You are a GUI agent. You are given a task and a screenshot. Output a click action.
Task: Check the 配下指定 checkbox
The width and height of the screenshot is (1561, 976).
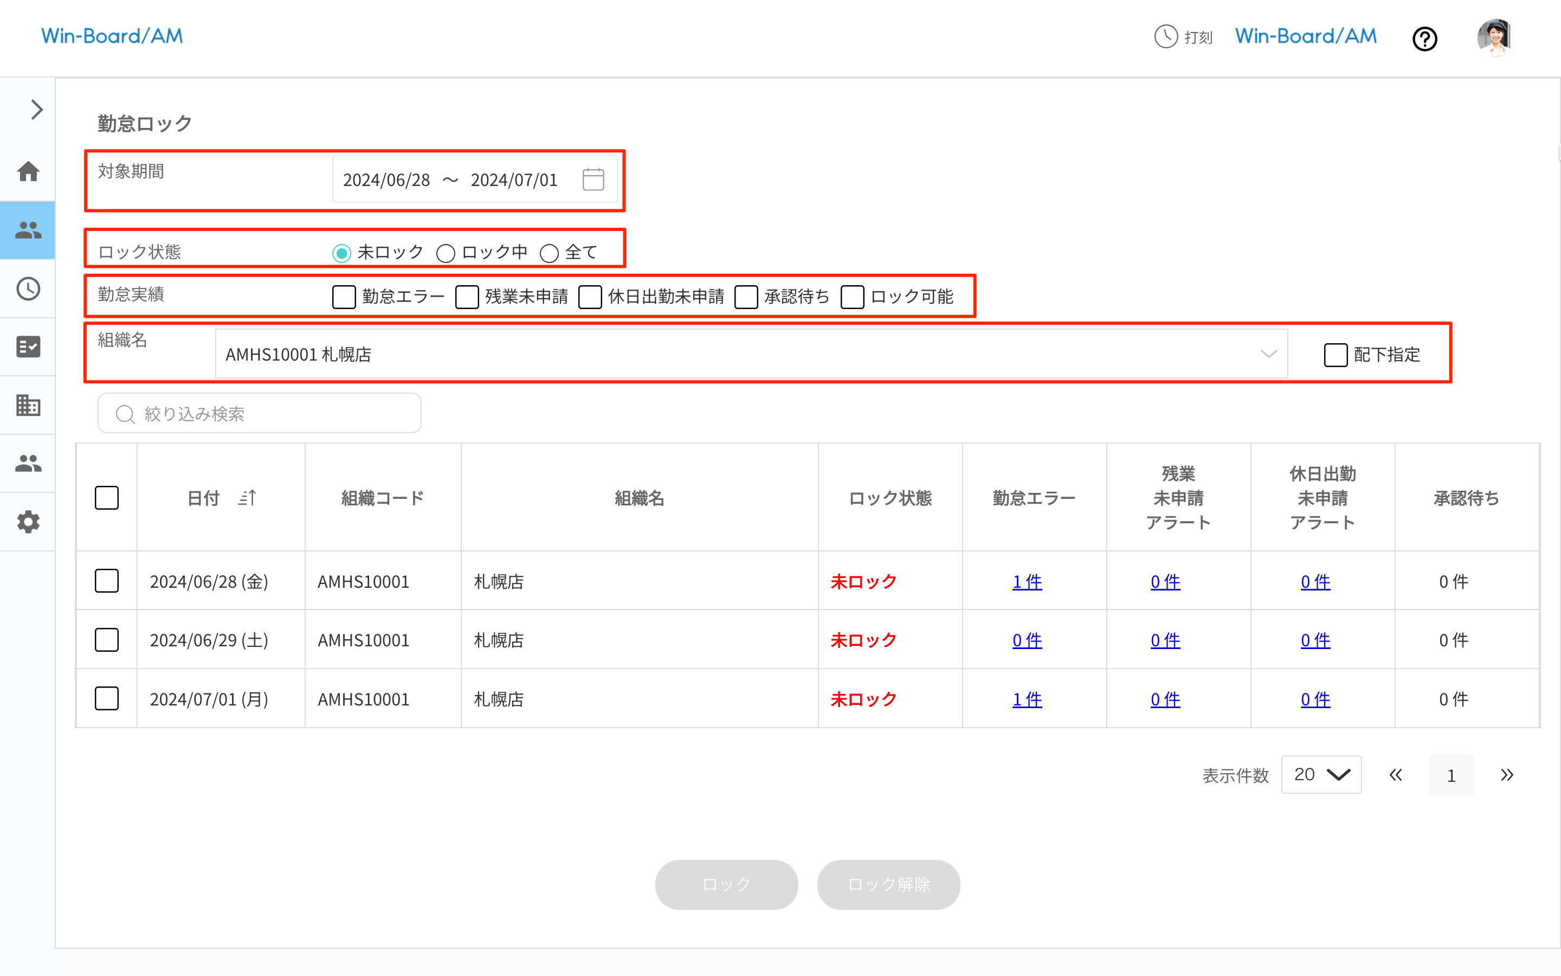1335,355
